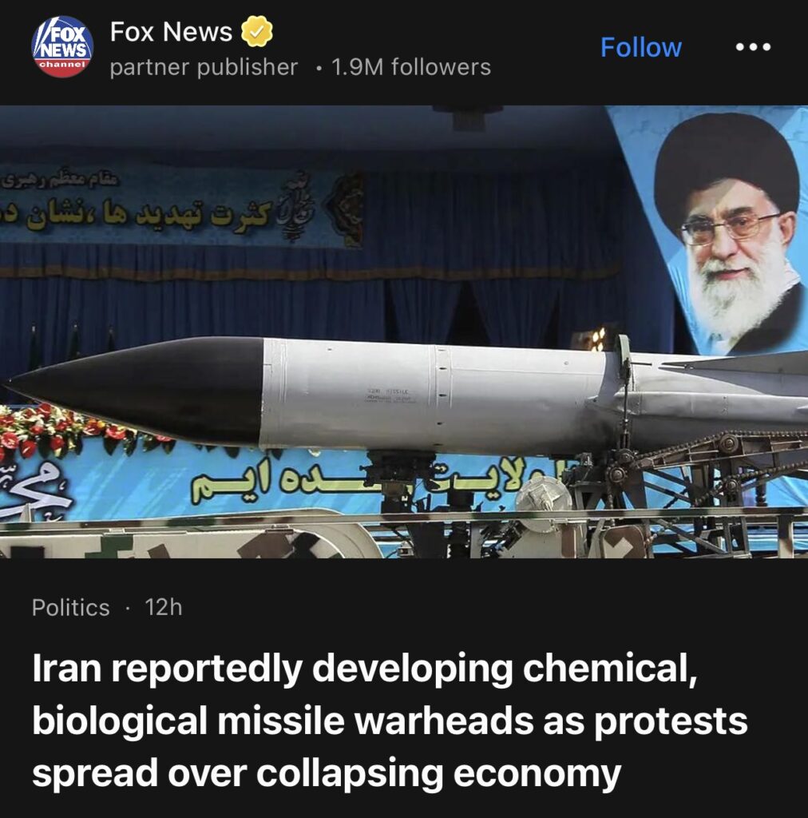This screenshot has width=808, height=818.
Task: View the 1.9M followers count
Action: [x=410, y=67]
